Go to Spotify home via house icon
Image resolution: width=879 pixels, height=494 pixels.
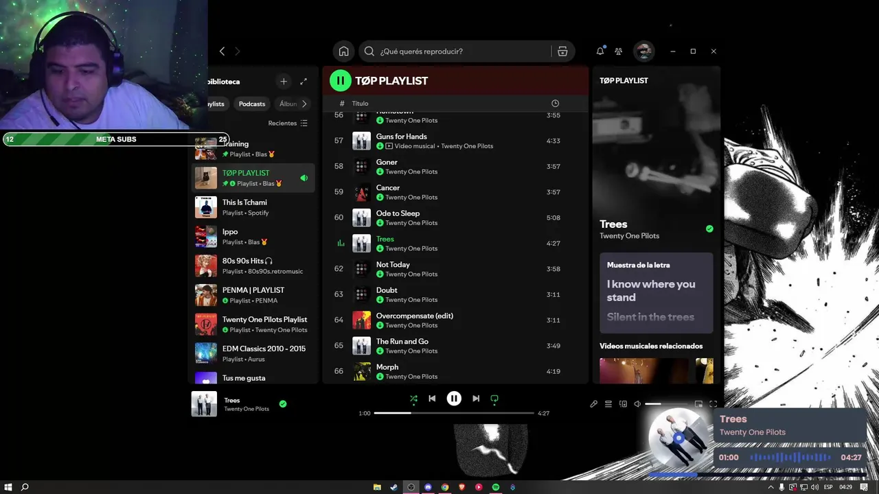pyautogui.click(x=343, y=51)
